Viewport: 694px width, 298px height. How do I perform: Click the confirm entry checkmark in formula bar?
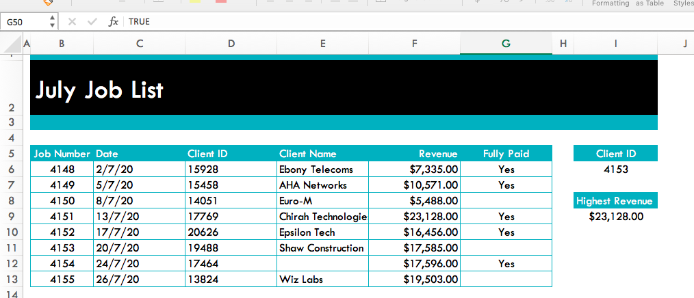pos(92,22)
